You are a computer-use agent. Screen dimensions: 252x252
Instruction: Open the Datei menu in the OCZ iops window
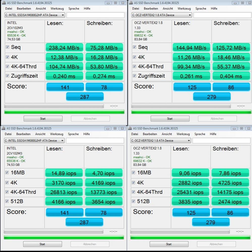[x=135, y=134]
